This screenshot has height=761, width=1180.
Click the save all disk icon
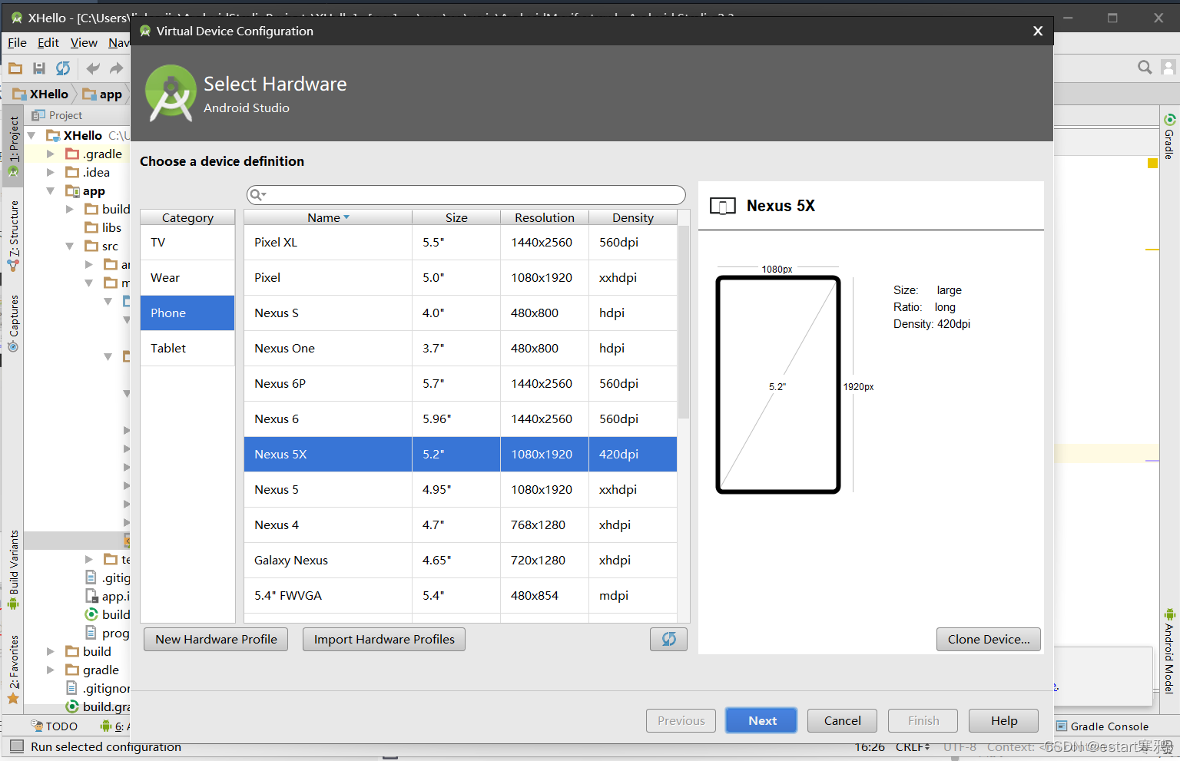(39, 68)
